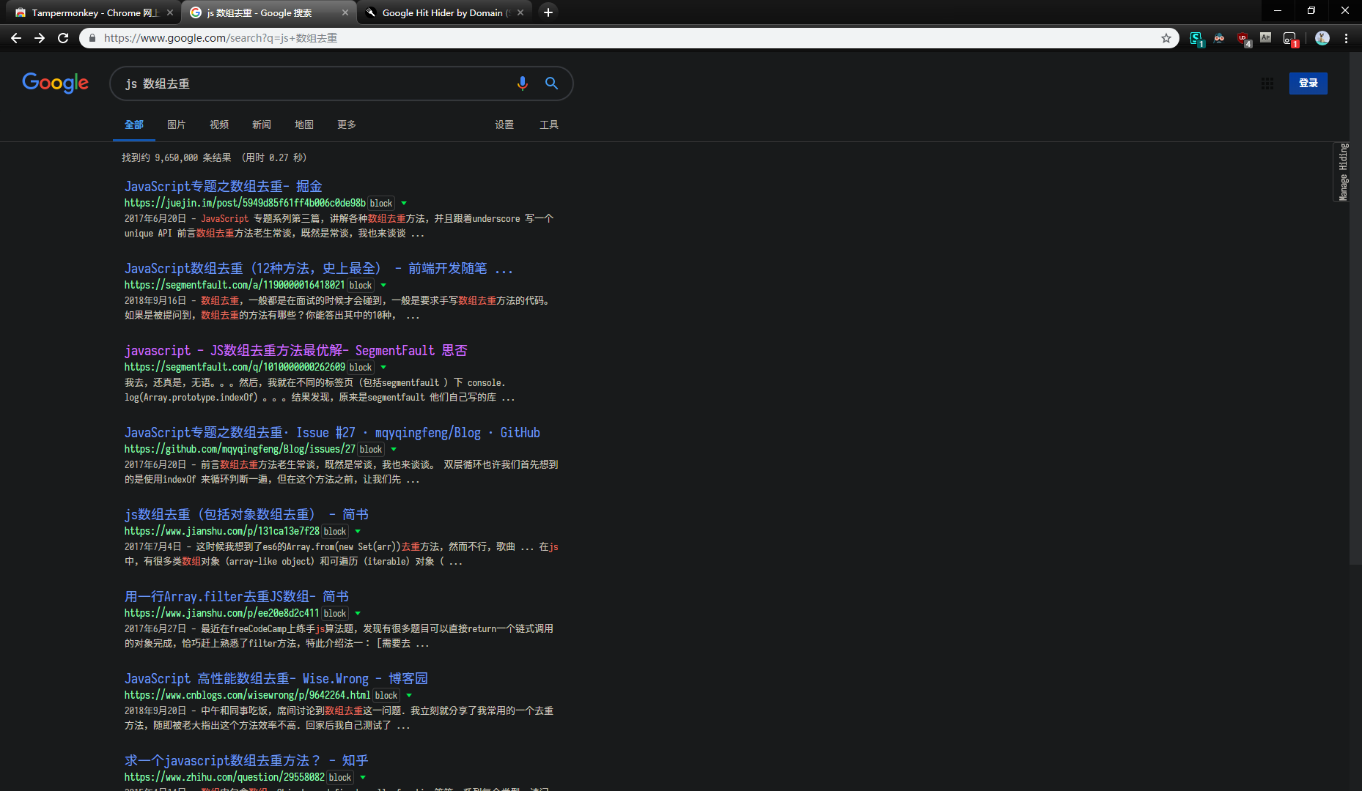The image size is (1362, 791).
Task: Expand options arrow for jianshu 131ca13e7f28 result
Action: click(x=358, y=532)
